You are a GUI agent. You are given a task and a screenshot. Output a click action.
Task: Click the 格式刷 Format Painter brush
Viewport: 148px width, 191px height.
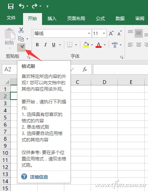(21, 47)
